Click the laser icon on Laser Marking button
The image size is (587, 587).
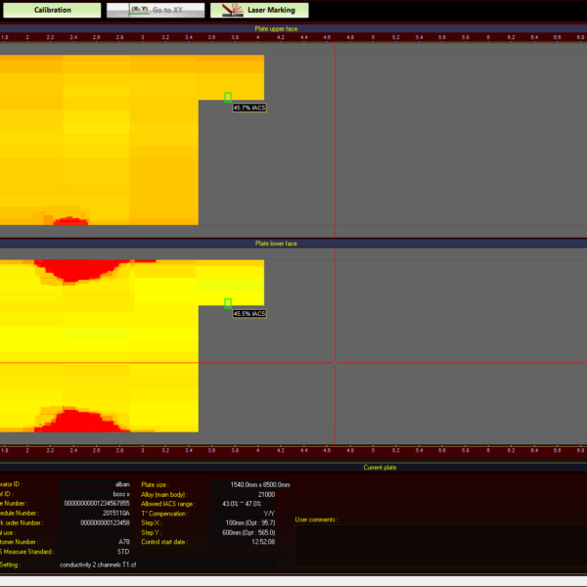point(232,10)
